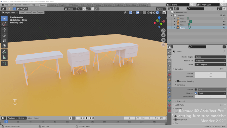Switch to the Shading workspace tab

(x=97, y=5)
